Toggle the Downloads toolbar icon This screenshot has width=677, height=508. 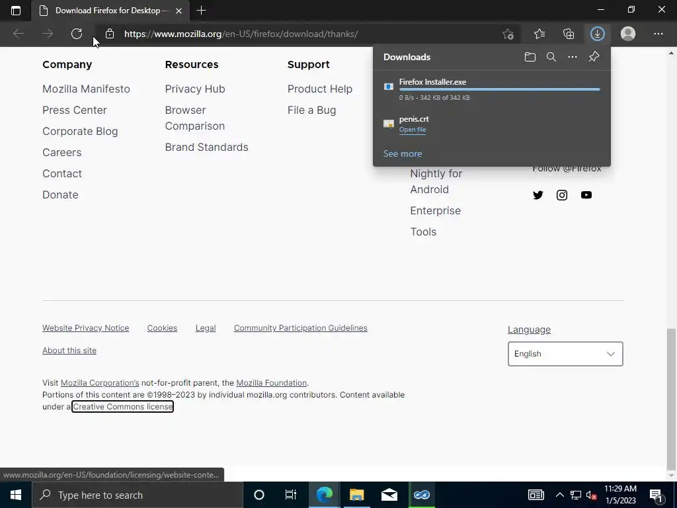(598, 34)
